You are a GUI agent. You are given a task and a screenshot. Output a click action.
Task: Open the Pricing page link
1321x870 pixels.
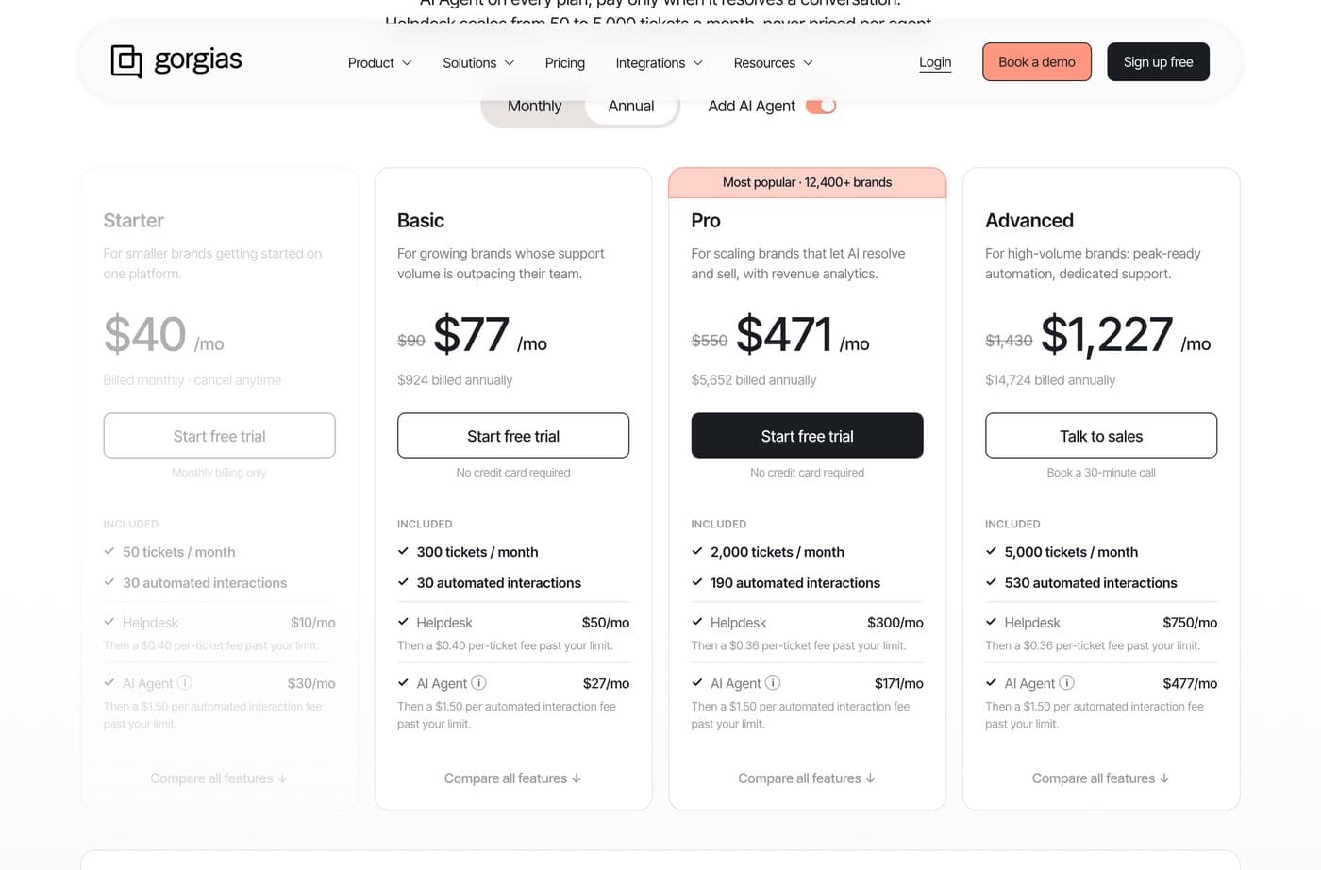click(x=565, y=62)
